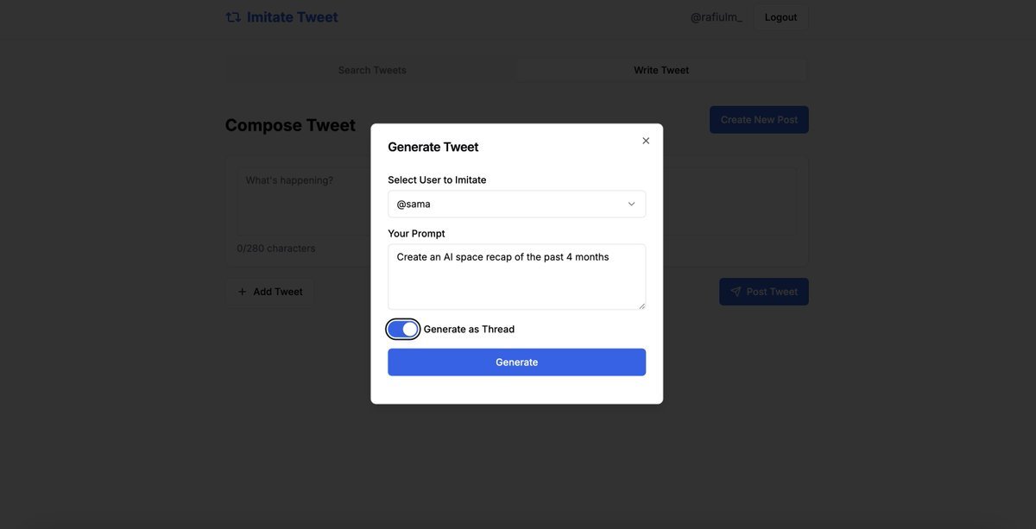Select the Write Tweet tab
Viewport: 1036px width, 529px height.
tap(661, 70)
